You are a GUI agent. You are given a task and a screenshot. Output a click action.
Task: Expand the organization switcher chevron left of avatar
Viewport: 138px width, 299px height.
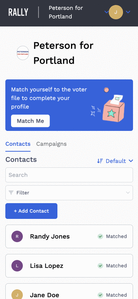(107, 12)
